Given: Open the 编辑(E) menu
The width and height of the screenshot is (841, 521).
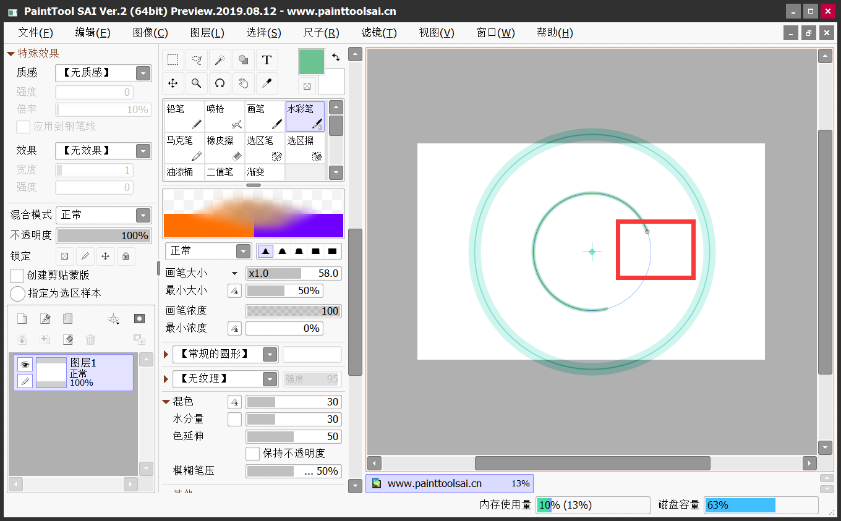Looking at the screenshot, I should click(x=93, y=33).
